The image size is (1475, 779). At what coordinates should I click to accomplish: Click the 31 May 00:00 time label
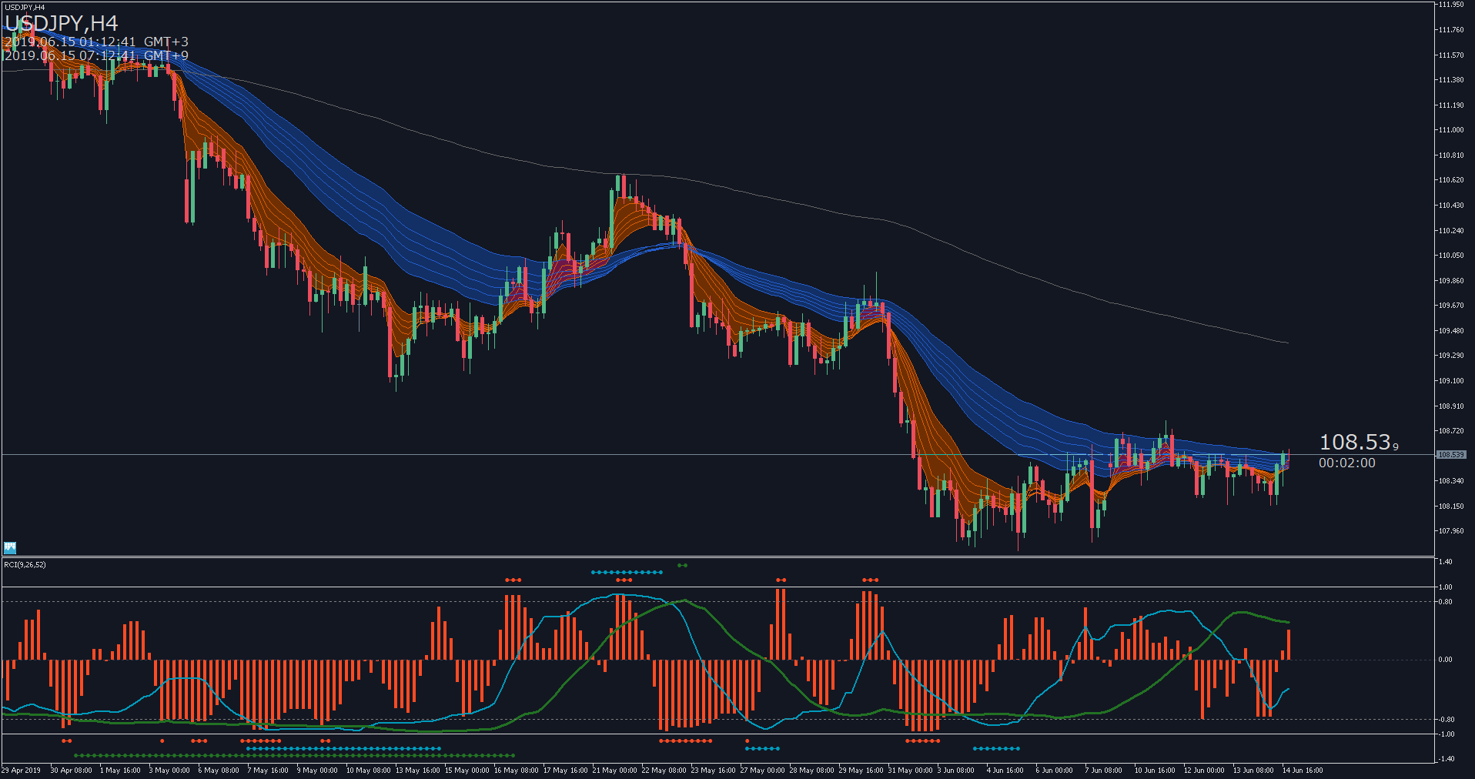pyautogui.click(x=911, y=771)
